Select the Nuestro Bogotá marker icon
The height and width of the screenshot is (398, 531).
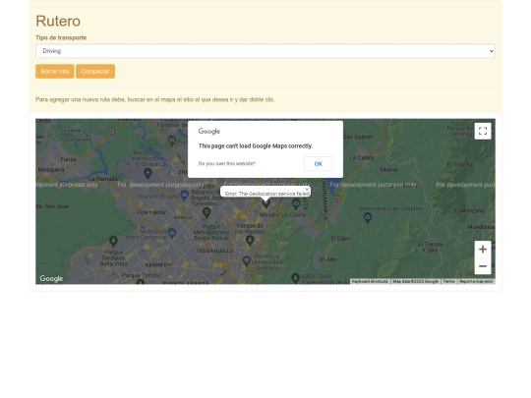(184, 195)
